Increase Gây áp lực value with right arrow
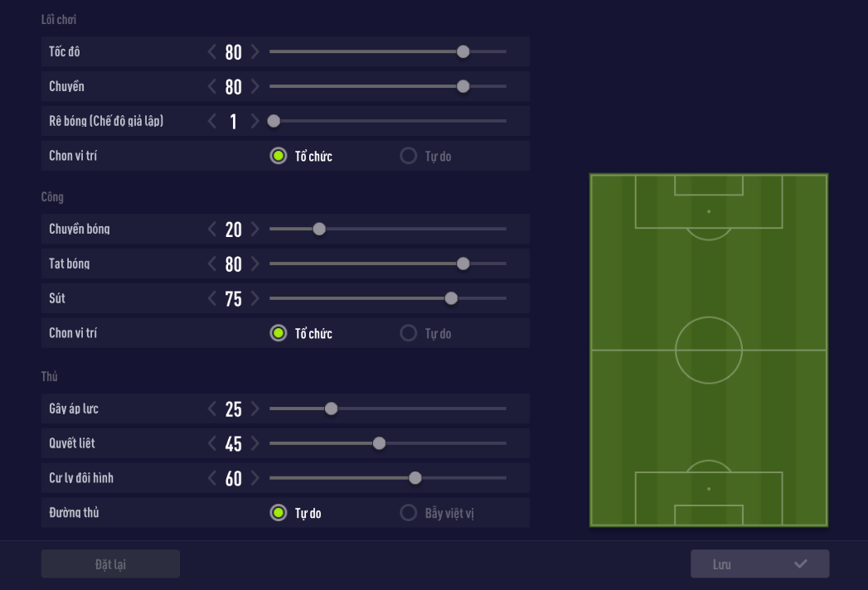The height and width of the screenshot is (590, 868). coord(255,409)
